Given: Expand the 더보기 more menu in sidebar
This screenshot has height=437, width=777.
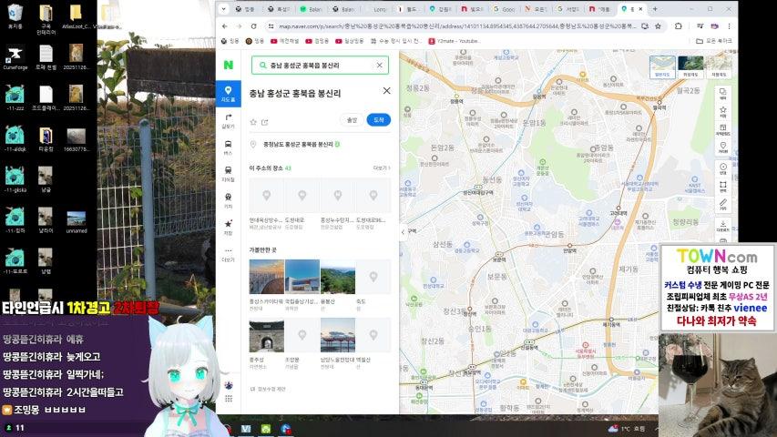Looking at the screenshot, I should (228, 253).
